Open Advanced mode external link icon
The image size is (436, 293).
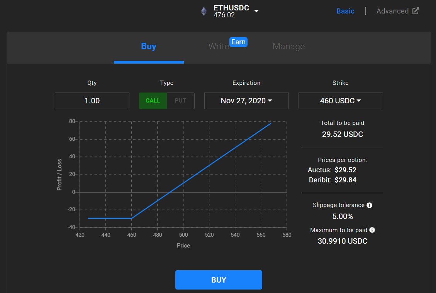416,11
